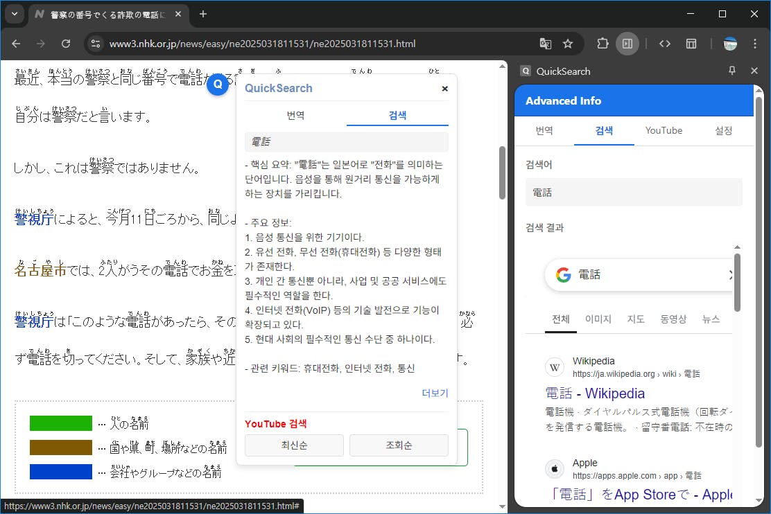Click Google search box showing 電話
The width and height of the screenshot is (771, 514).
[x=639, y=275]
